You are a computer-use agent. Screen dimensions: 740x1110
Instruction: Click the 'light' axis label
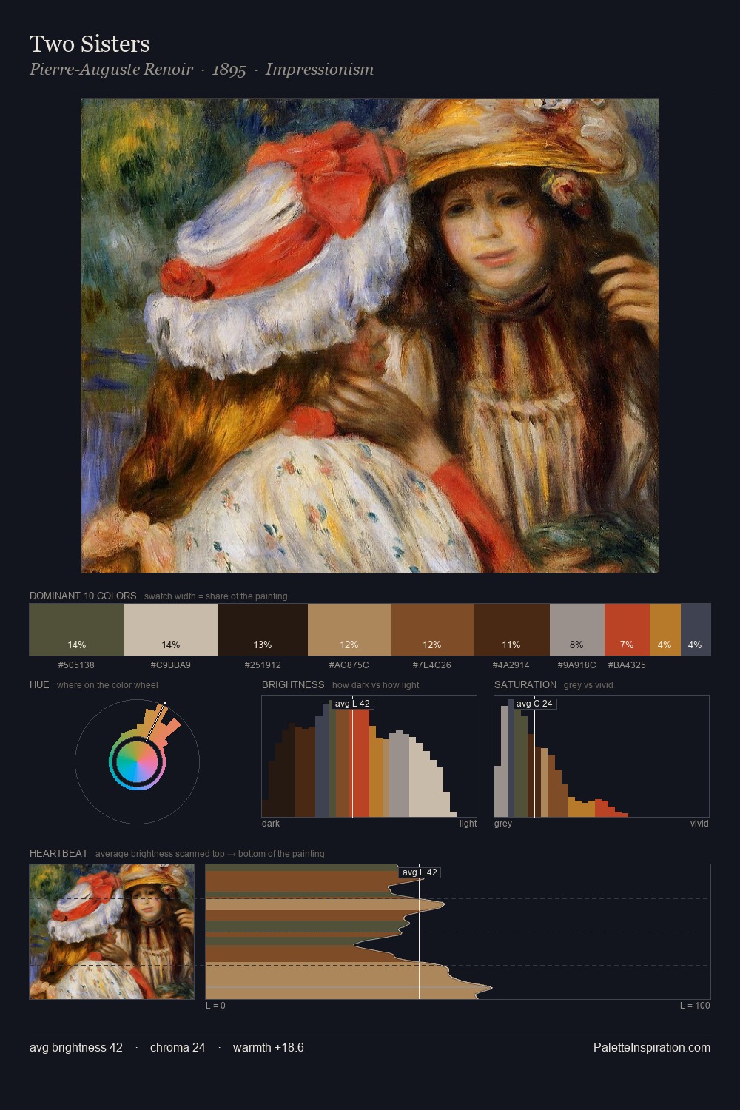point(468,824)
